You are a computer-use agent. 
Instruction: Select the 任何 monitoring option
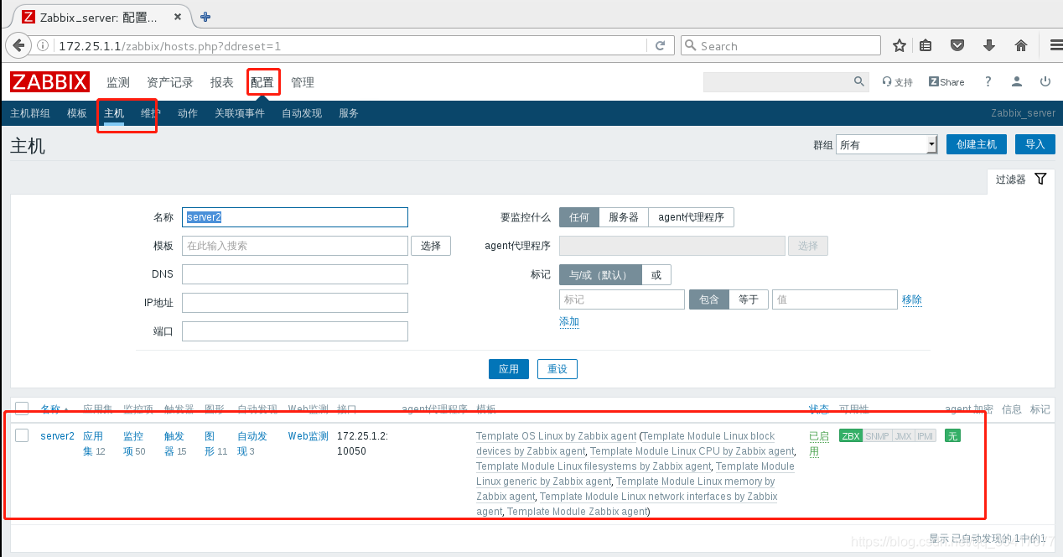[579, 217]
